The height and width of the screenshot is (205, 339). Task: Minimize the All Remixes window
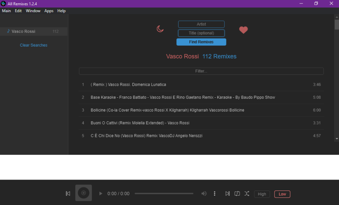coord(301,4)
